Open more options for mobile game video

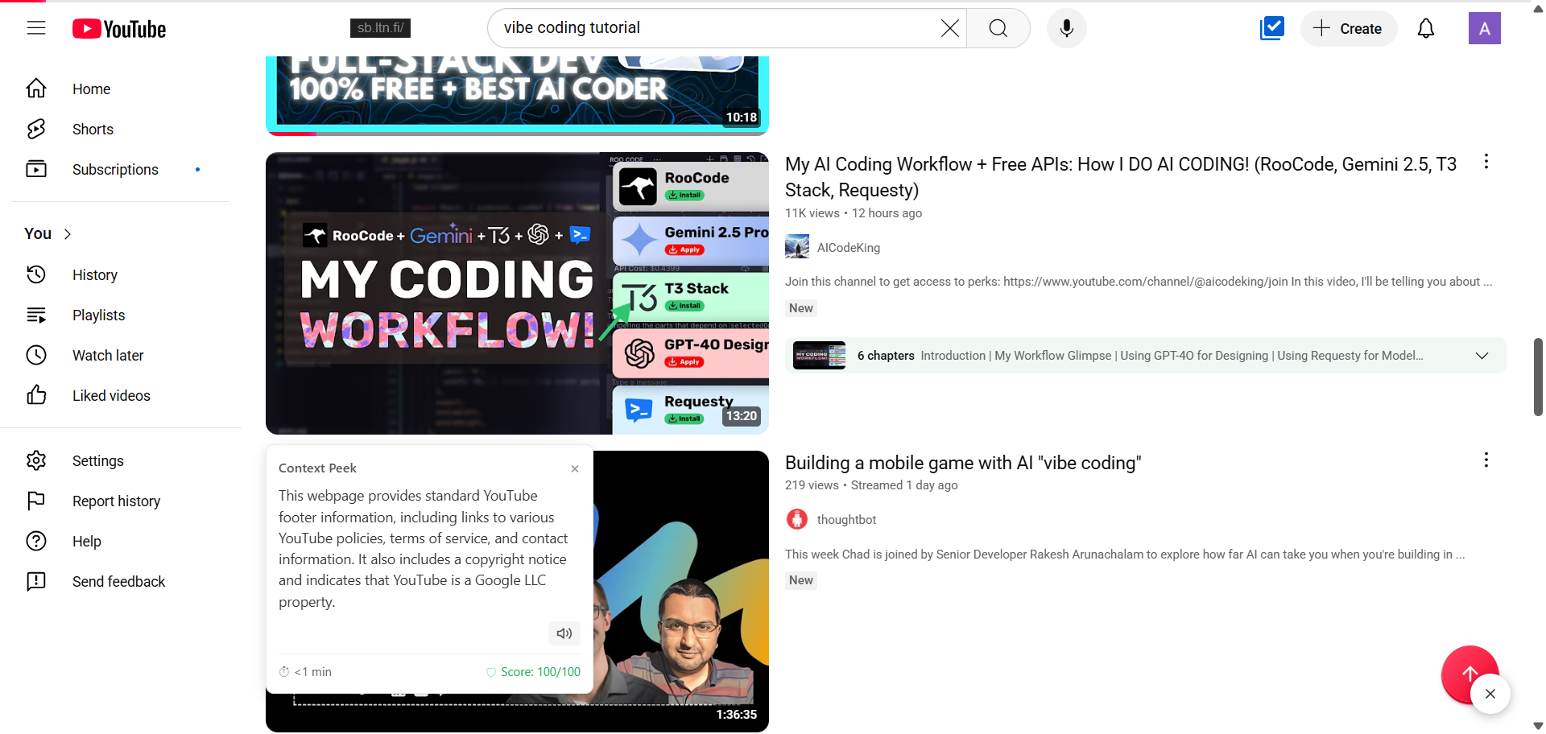tap(1486, 460)
